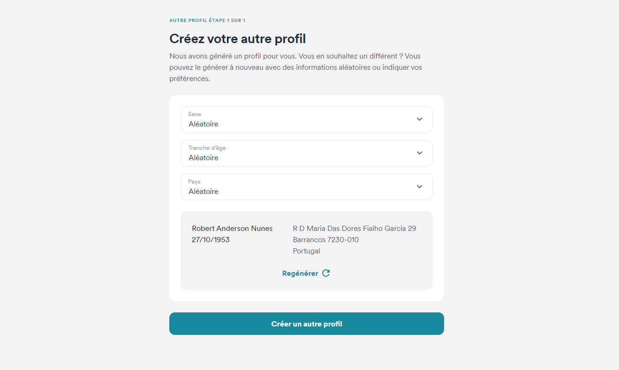619x370 pixels.
Task: Click the Tranche d'âge dropdown chevron arrow
Action: tap(419, 153)
